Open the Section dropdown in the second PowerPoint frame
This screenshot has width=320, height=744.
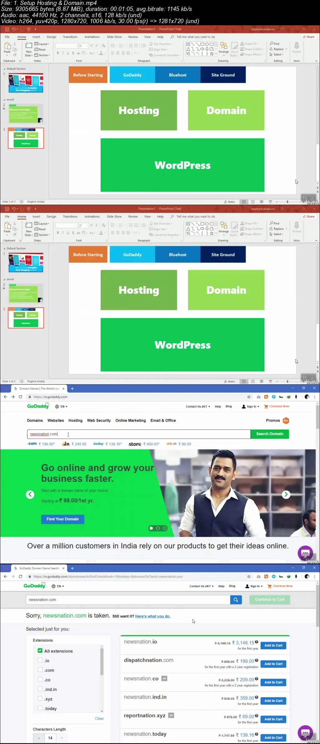(x=42, y=235)
